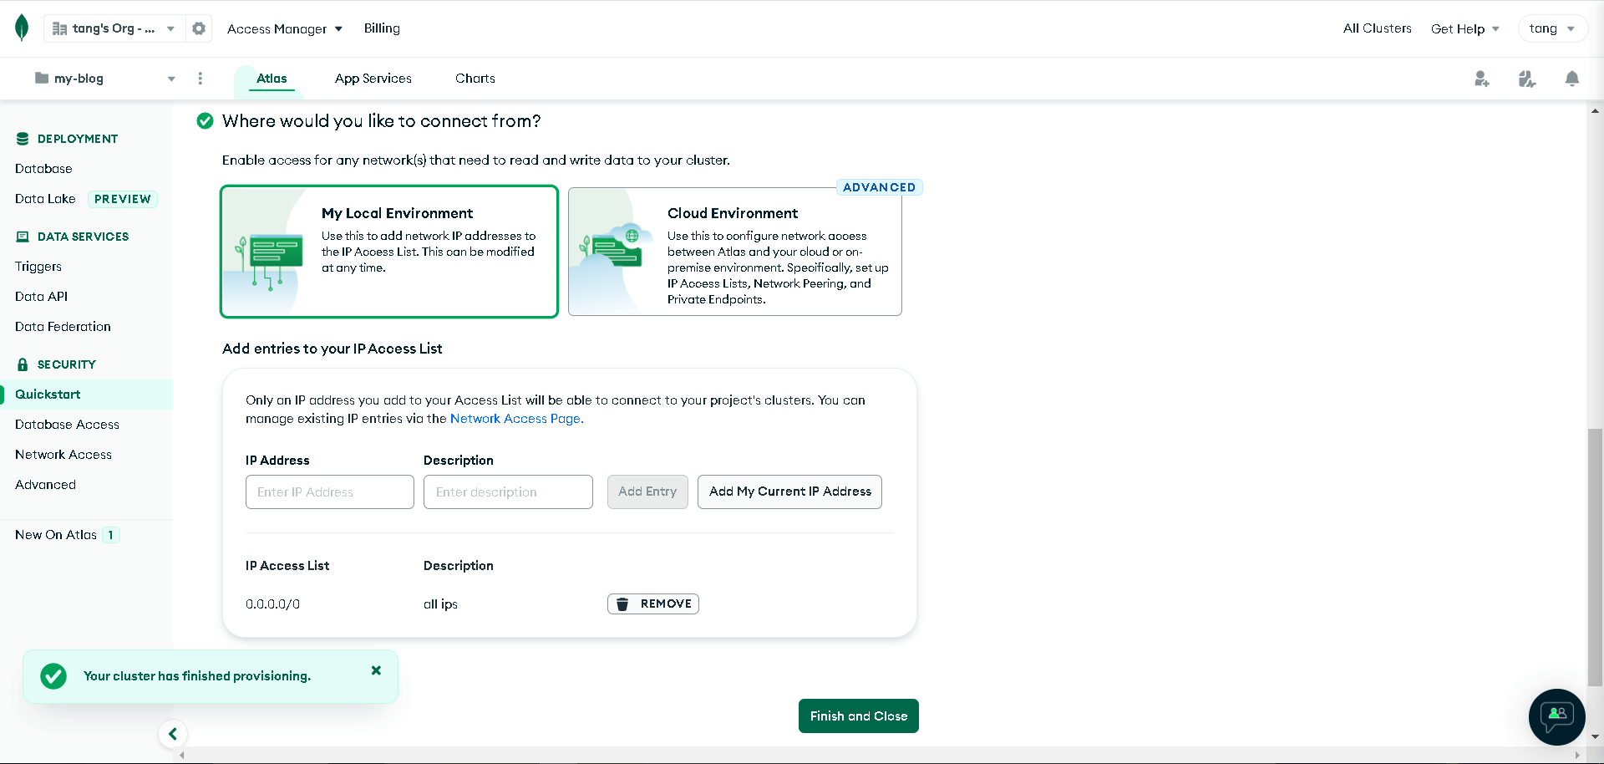Image resolution: width=1604 pixels, height=764 pixels.
Task: Click the organization building icon
Action: point(59,28)
